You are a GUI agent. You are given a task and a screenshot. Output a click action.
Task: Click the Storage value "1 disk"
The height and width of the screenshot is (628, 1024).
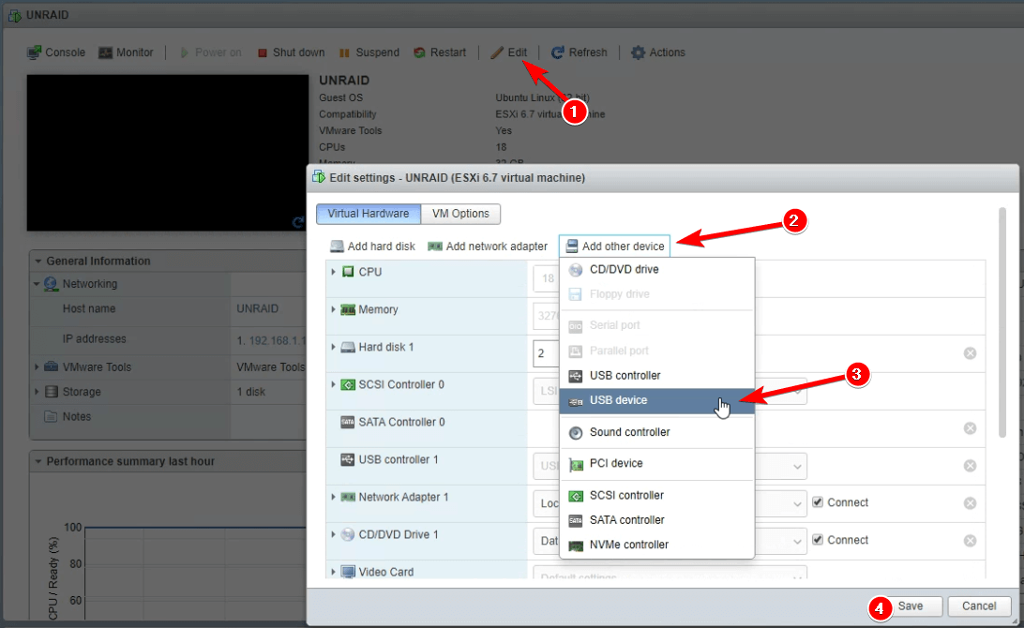250,392
